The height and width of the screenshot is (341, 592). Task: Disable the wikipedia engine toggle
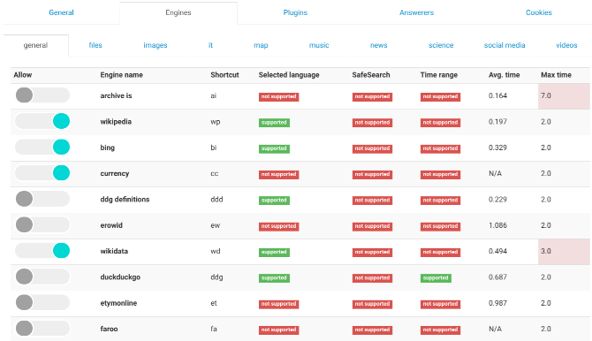42,121
